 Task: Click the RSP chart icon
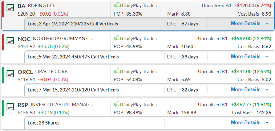(10, 106)
